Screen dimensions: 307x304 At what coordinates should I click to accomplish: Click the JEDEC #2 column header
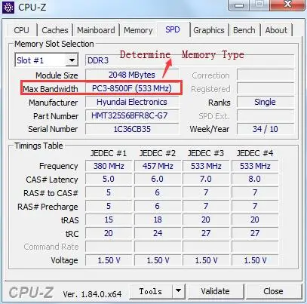(158, 153)
